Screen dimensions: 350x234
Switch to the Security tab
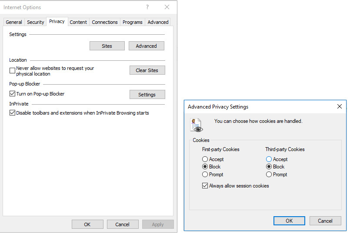[x=36, y=22]
